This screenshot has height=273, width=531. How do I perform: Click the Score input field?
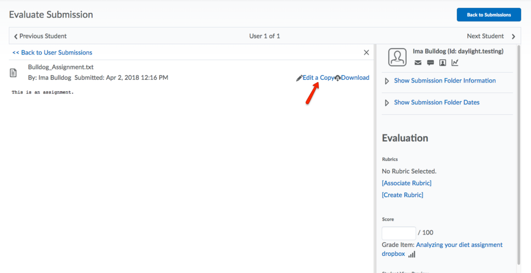pos(399,233)
